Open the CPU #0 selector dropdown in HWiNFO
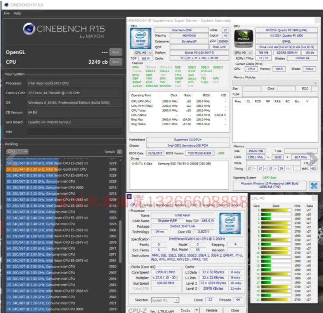This screenshot has height=313, width=323. coord(143,53)
